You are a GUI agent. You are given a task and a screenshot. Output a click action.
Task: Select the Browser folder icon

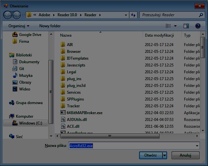(63, 51)
